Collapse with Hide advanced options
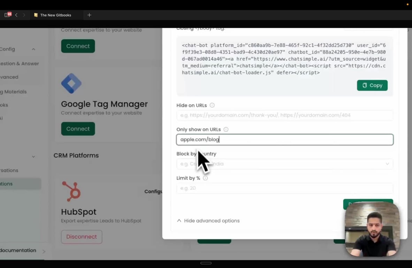Screen dimensions: 412x268 coord(208,221)
